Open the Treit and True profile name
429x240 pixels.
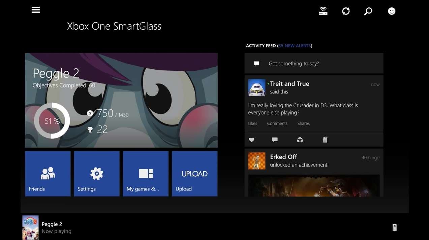289,83
